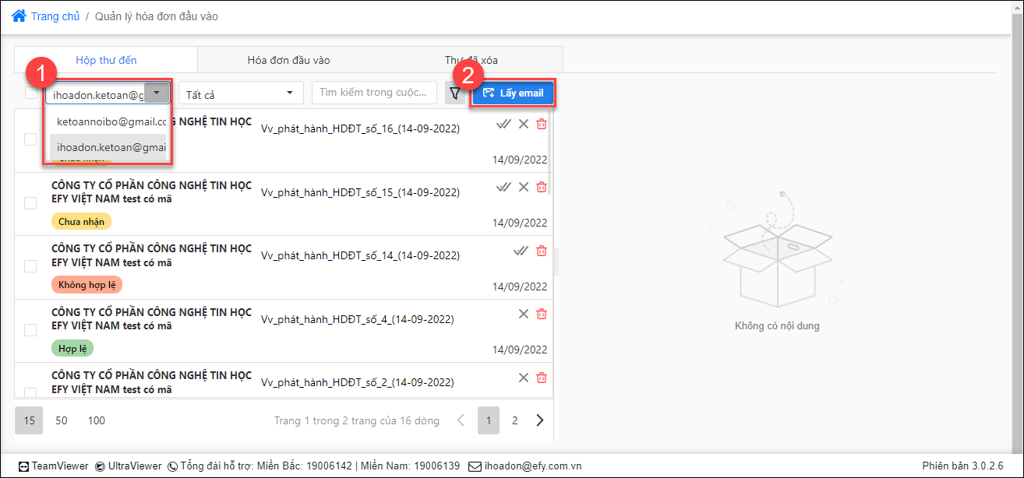Tick the checkbox for số_15 email
The height and width of the screenshot is (478, 1024).
coord(30,202)
